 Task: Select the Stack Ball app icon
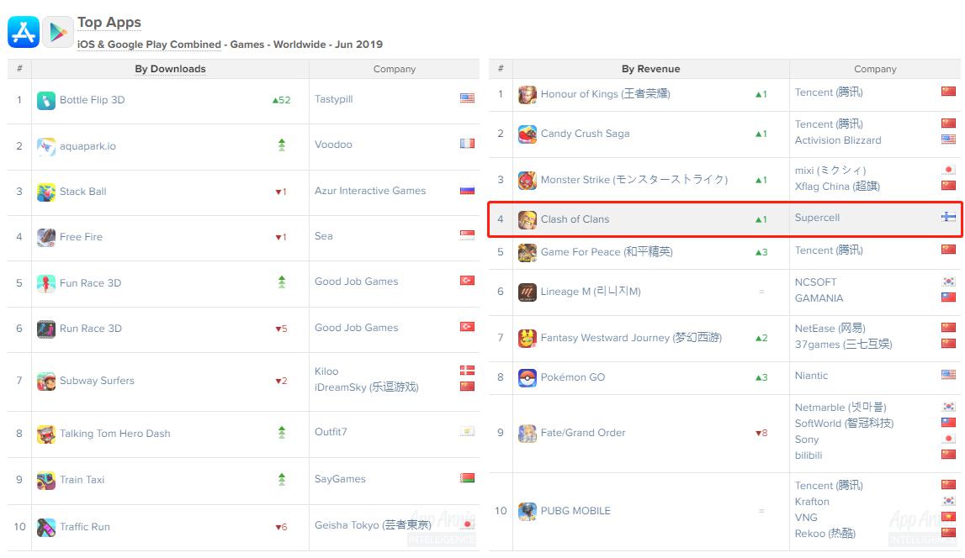[46, 192]
